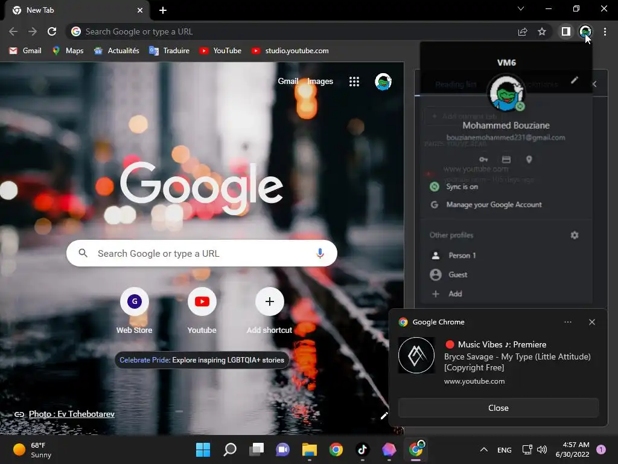Reload the current page

[52, 31]
